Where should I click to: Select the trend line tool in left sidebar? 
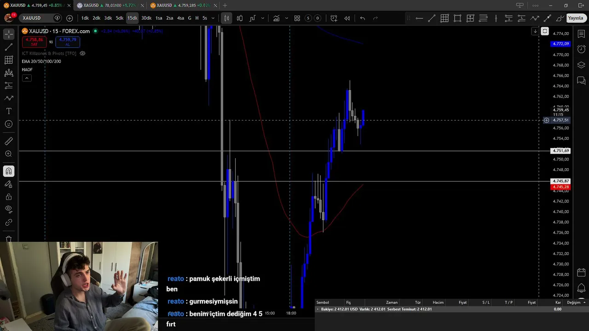9,47
